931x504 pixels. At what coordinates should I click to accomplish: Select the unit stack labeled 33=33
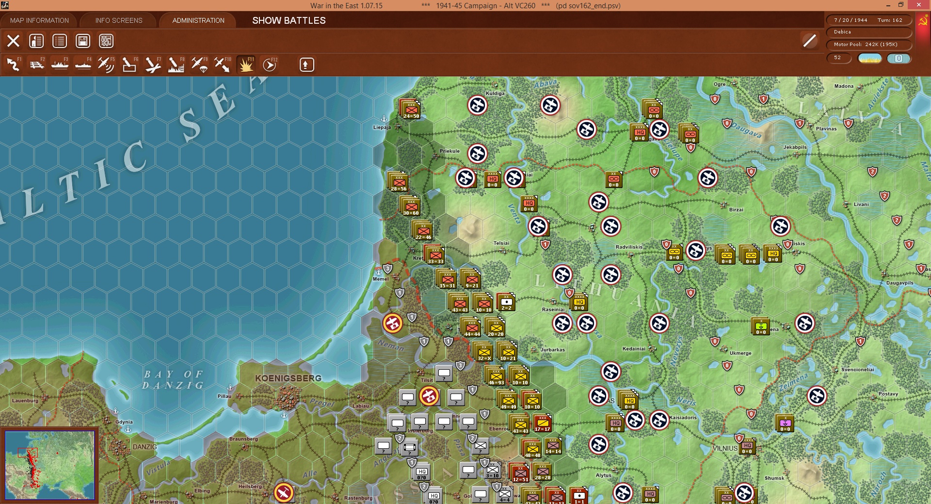[435, 254]
